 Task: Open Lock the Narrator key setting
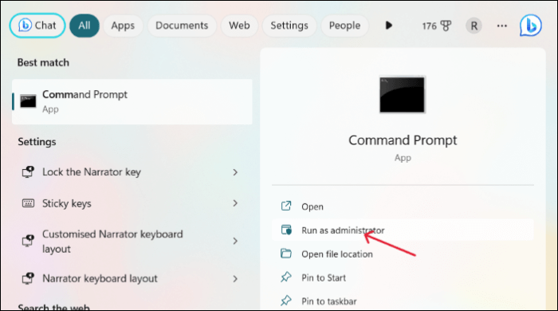tap(132, 172)
